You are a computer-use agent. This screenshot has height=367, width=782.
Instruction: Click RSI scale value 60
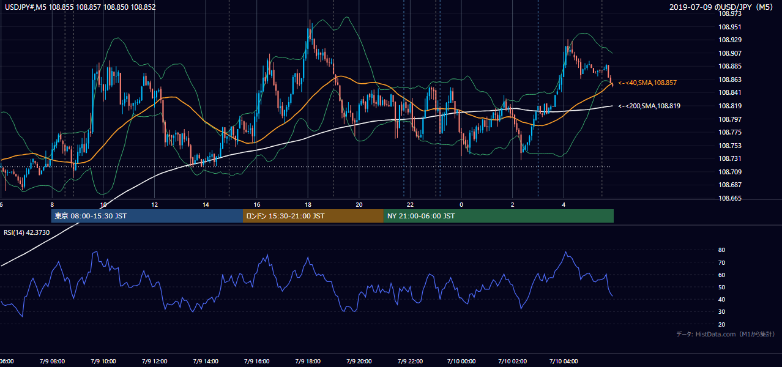(x=722, y=275)
